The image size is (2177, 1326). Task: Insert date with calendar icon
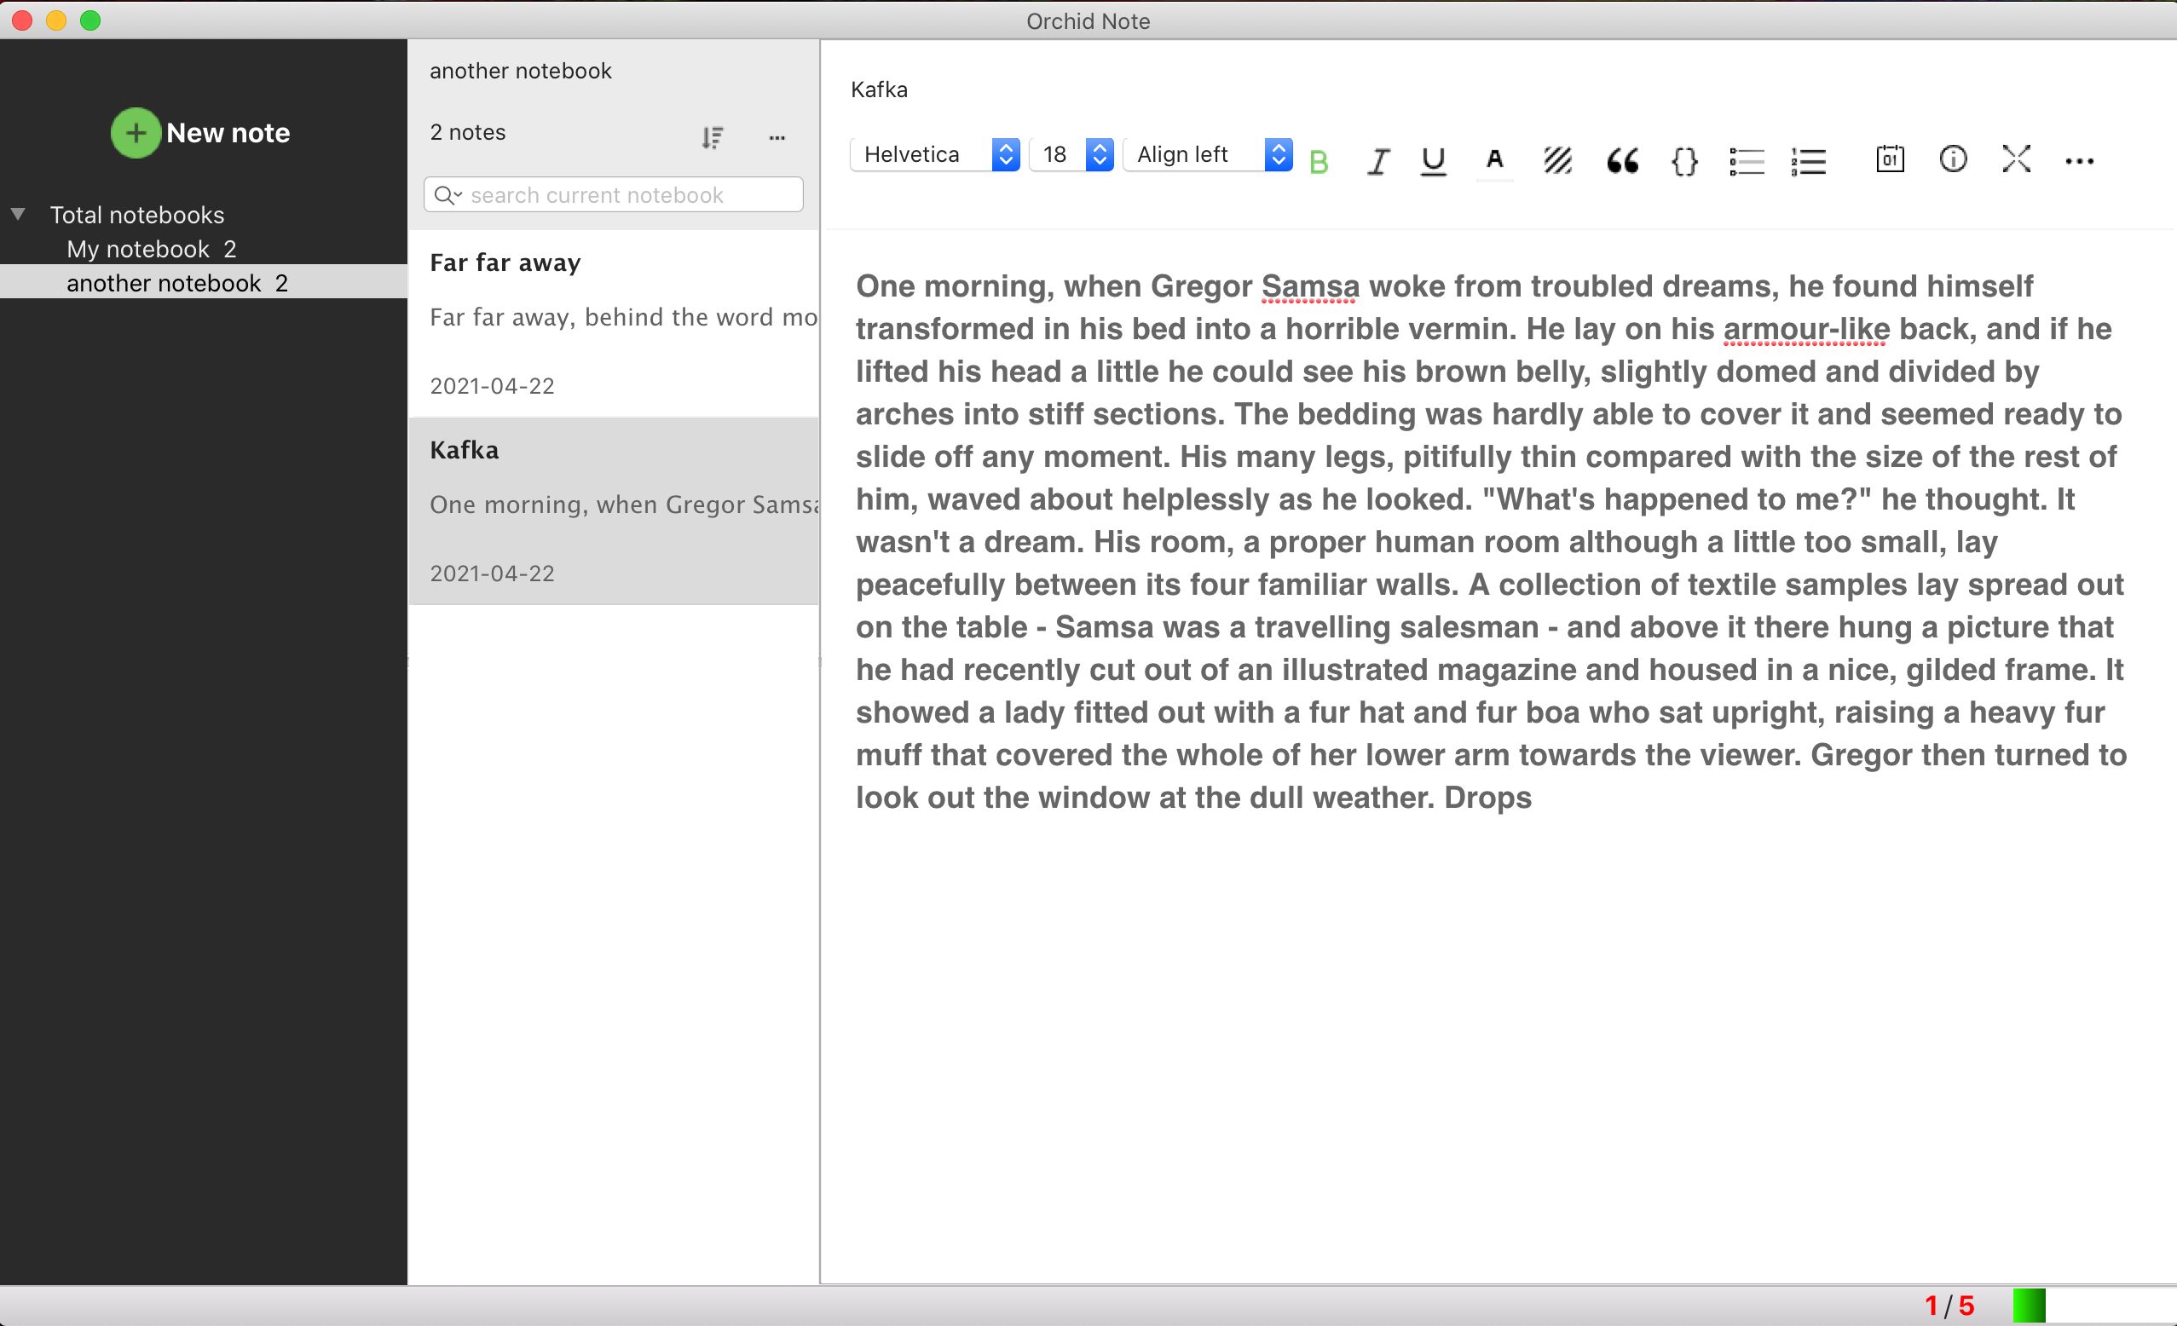(1889, 160)
